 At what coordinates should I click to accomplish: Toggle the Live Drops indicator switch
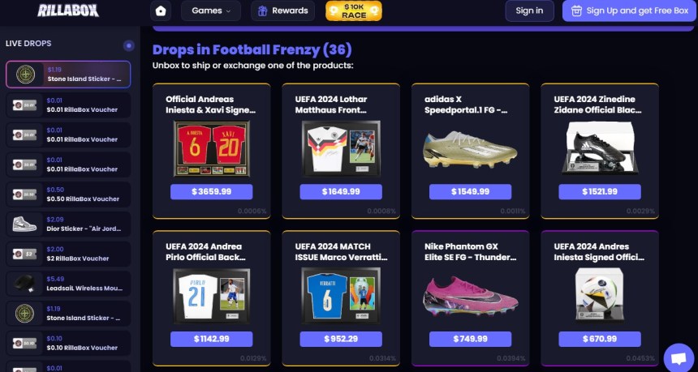tap(129, 45)
